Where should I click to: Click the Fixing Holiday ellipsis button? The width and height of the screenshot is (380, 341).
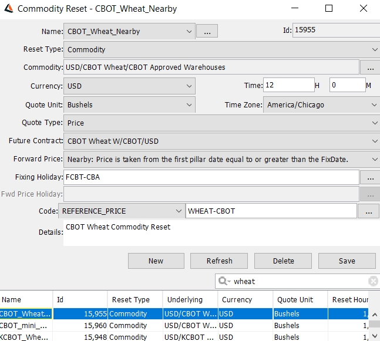(370, 177)
